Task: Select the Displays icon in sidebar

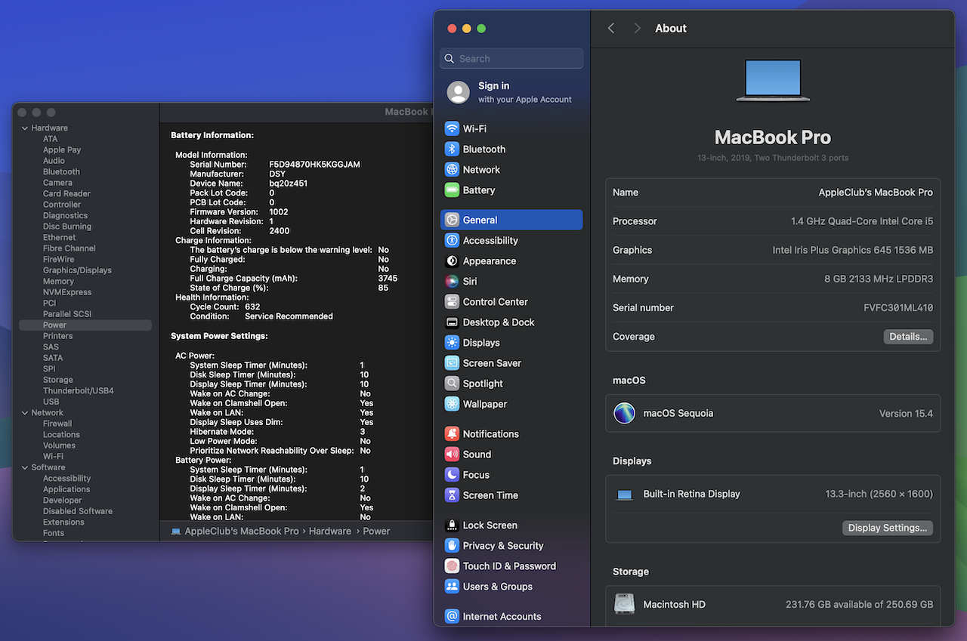Action: point(452,342)
